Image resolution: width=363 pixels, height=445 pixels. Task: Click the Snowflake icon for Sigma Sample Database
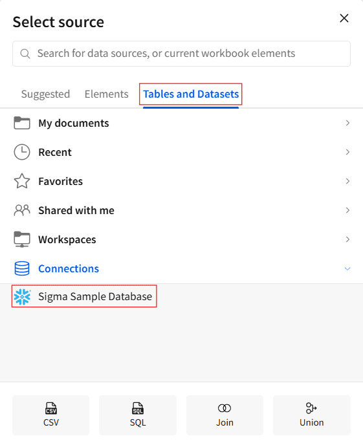point(22,297)
